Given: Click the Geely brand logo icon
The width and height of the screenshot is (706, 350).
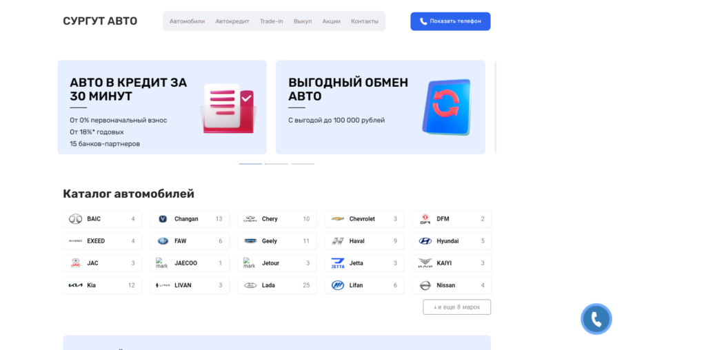Looking at the screenshot, I should pyautogui.click(x=250, y=241).
